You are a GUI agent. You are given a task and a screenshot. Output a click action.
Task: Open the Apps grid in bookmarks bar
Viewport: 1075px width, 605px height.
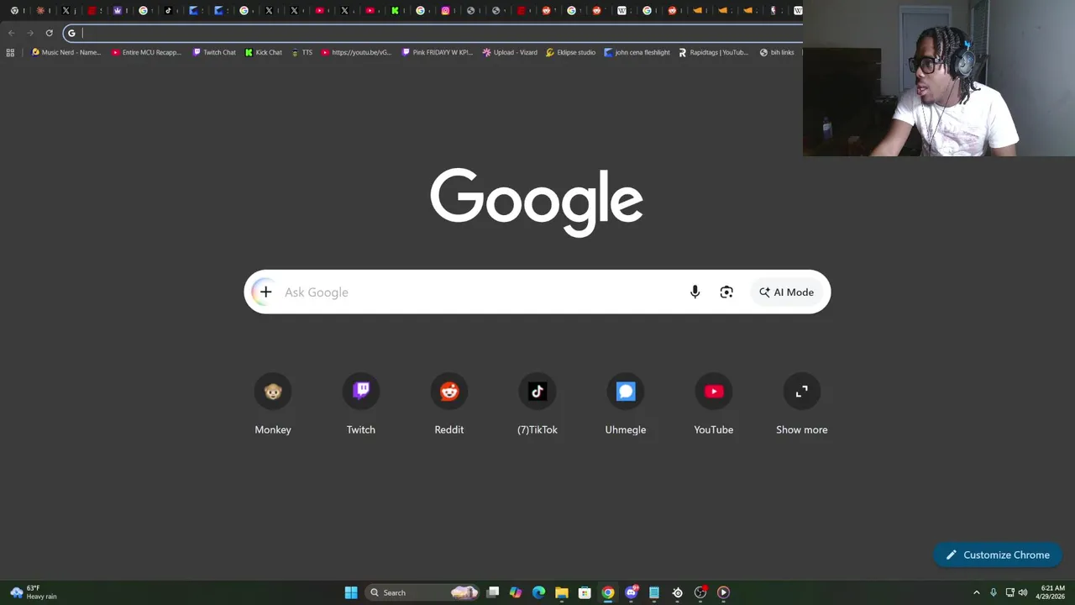click(x=10, y=52)
